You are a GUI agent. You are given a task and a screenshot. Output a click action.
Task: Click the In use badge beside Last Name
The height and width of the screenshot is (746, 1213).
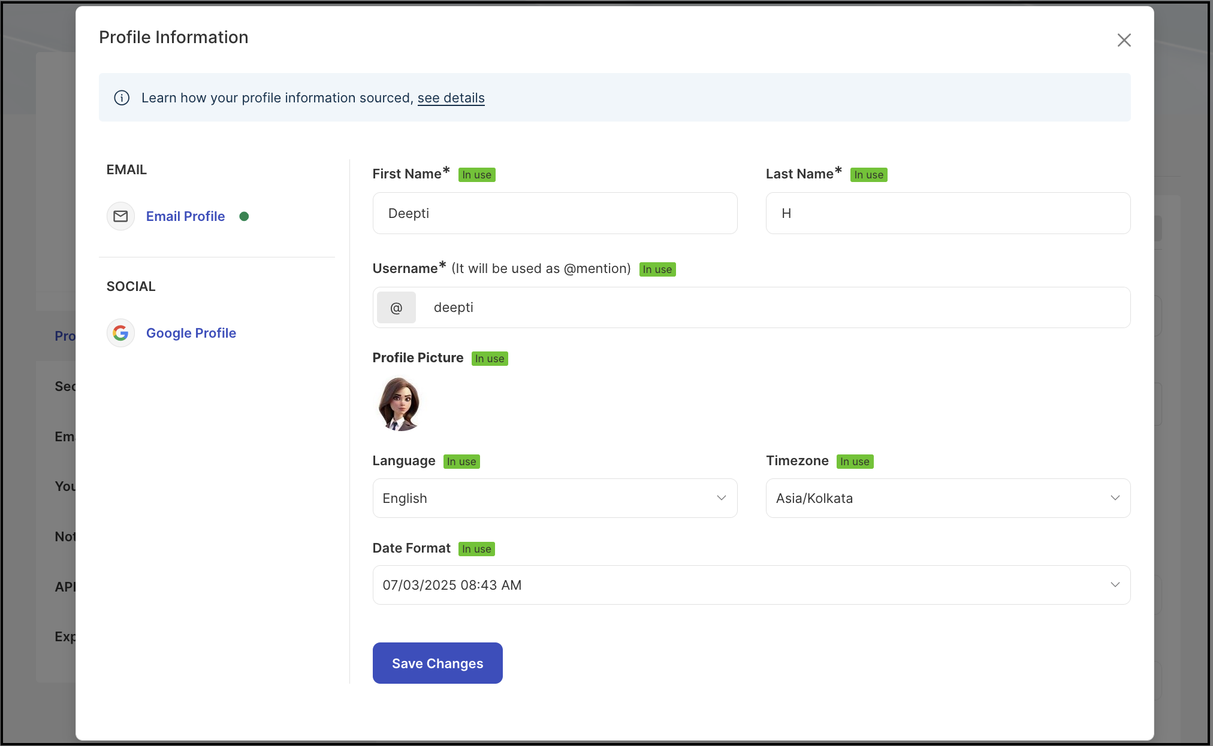[x=868, y=175]
